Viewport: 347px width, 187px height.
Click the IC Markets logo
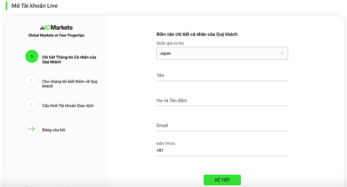[x=56, y=28]
